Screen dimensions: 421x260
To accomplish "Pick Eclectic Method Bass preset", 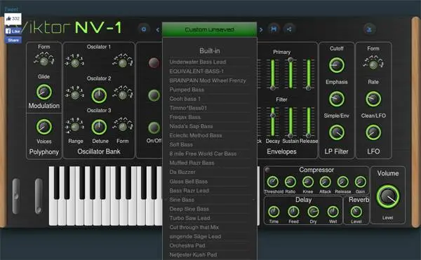I will coord(209,135).
